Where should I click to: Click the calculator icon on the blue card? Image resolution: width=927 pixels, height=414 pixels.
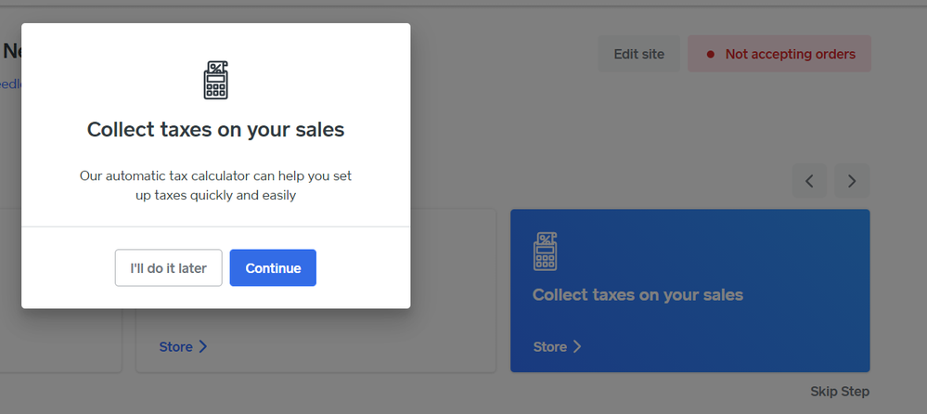pyautogui.click(x=546, y=252)
